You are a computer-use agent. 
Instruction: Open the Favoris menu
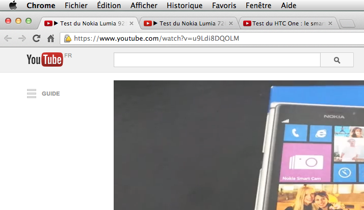click(224, 5)
